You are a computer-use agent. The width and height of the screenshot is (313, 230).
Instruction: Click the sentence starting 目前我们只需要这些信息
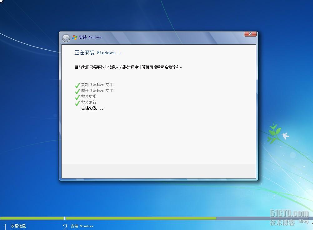pos(128,67)
